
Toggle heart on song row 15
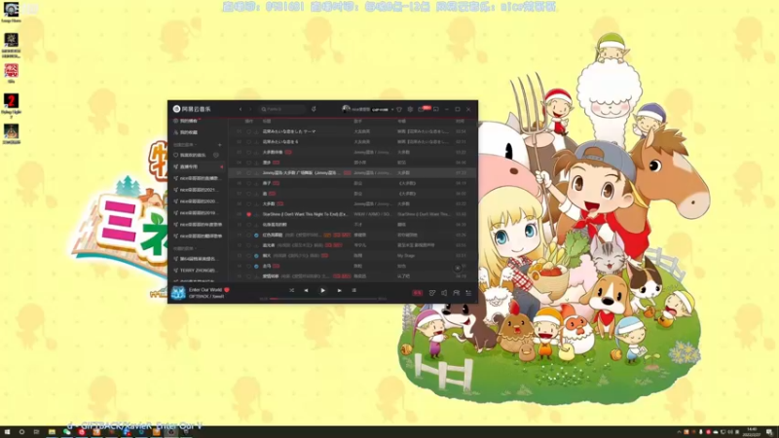pyautogui.click(x=249, y=276)
